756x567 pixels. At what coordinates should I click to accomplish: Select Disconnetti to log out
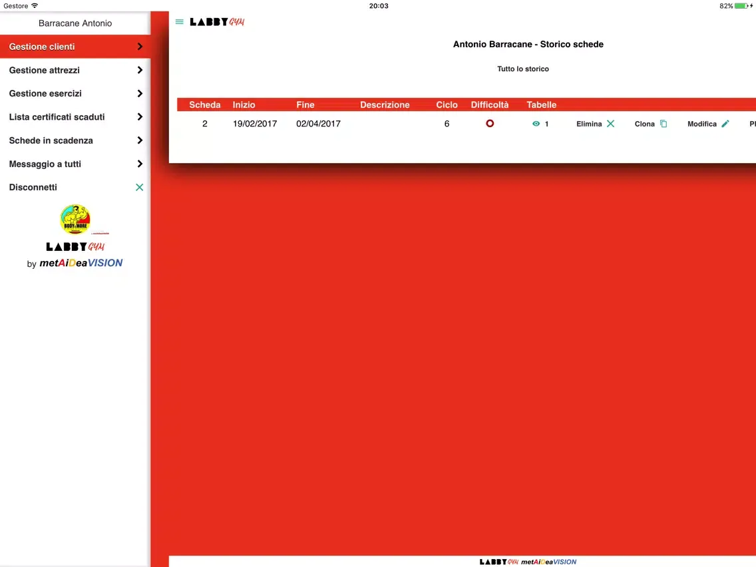[75, 187]
